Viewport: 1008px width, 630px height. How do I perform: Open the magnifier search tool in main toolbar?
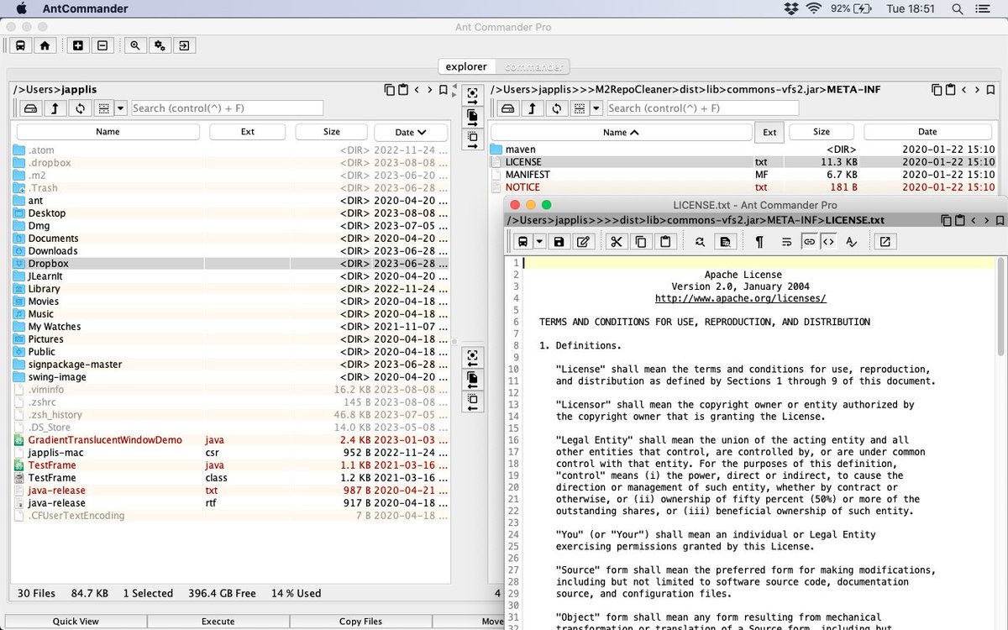pos(135,45)
